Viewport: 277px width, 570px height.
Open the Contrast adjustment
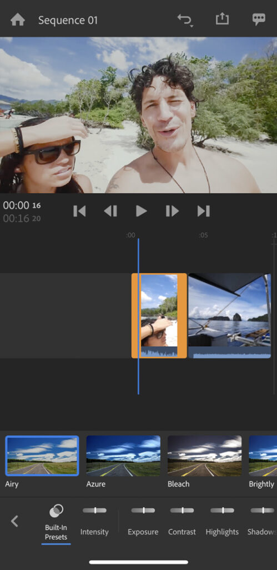[182, 522]
